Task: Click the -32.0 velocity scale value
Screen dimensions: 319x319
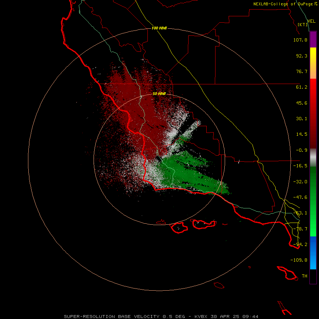Action: 300,182
